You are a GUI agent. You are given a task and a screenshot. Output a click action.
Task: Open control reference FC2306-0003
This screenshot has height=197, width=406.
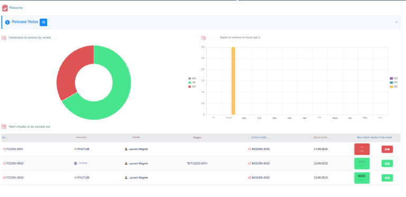point(15,177)
